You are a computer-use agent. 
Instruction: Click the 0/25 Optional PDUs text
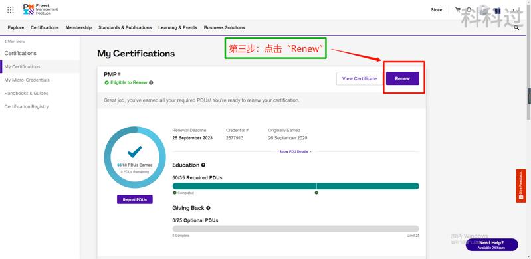[x=195, y=220]
